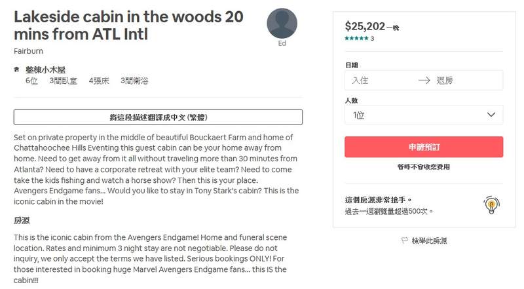Click the host name Ed

282,43
